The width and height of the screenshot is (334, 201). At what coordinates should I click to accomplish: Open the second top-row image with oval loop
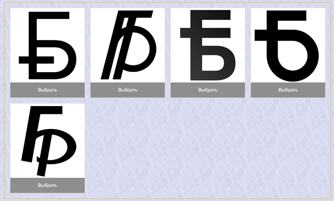pyautogui.click(x=128, y=45)
